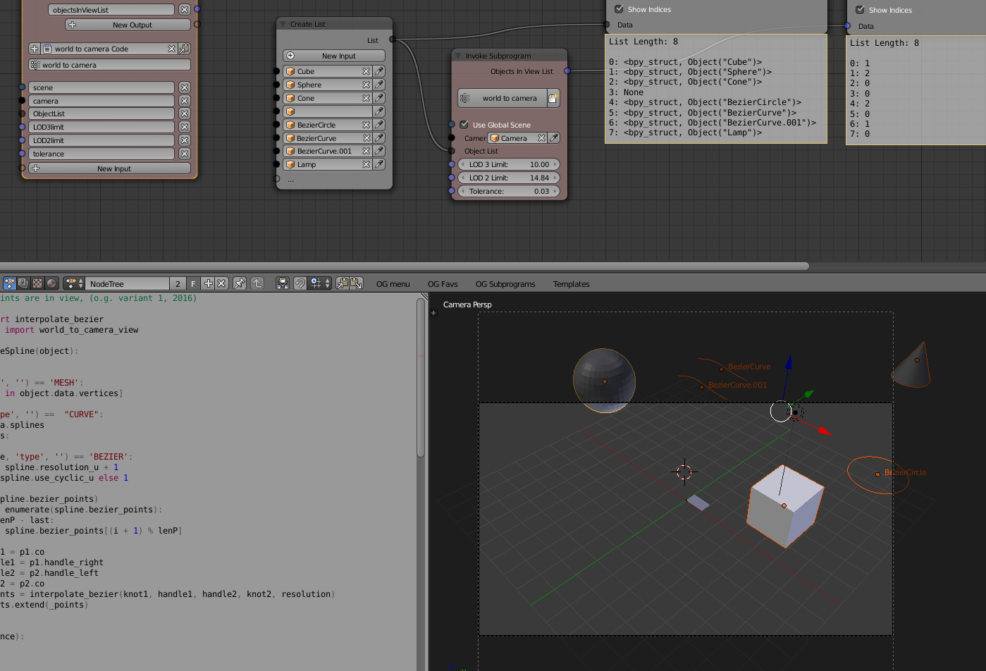Create new subprogram next to world to camera
The width and height of the screenshot is (986, 671).
(553, 99)
